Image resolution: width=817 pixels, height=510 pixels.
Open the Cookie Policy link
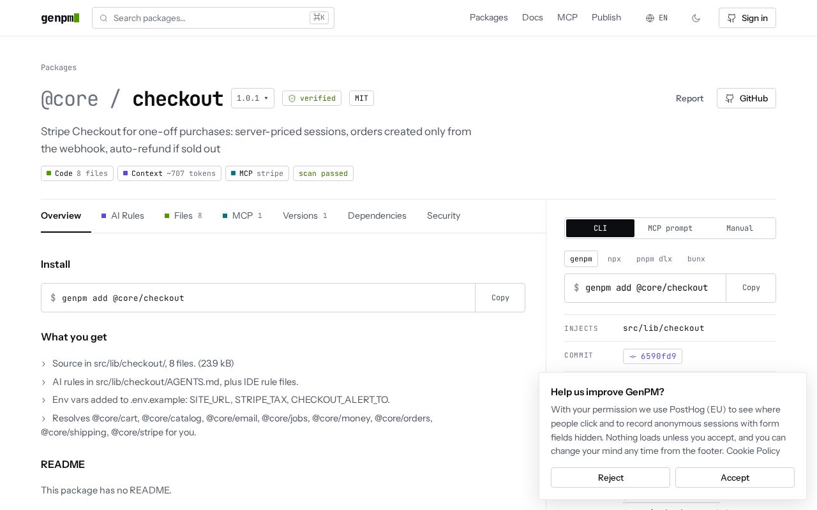[753, 451]
